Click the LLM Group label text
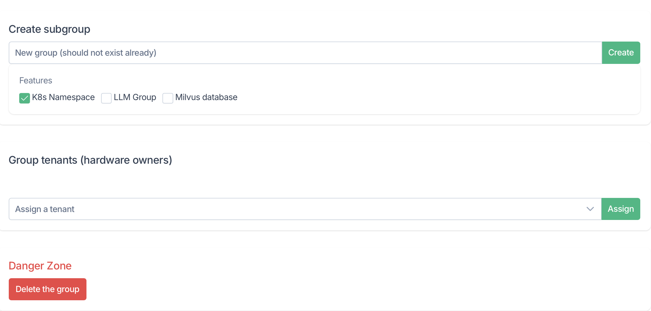 point(135,97)
